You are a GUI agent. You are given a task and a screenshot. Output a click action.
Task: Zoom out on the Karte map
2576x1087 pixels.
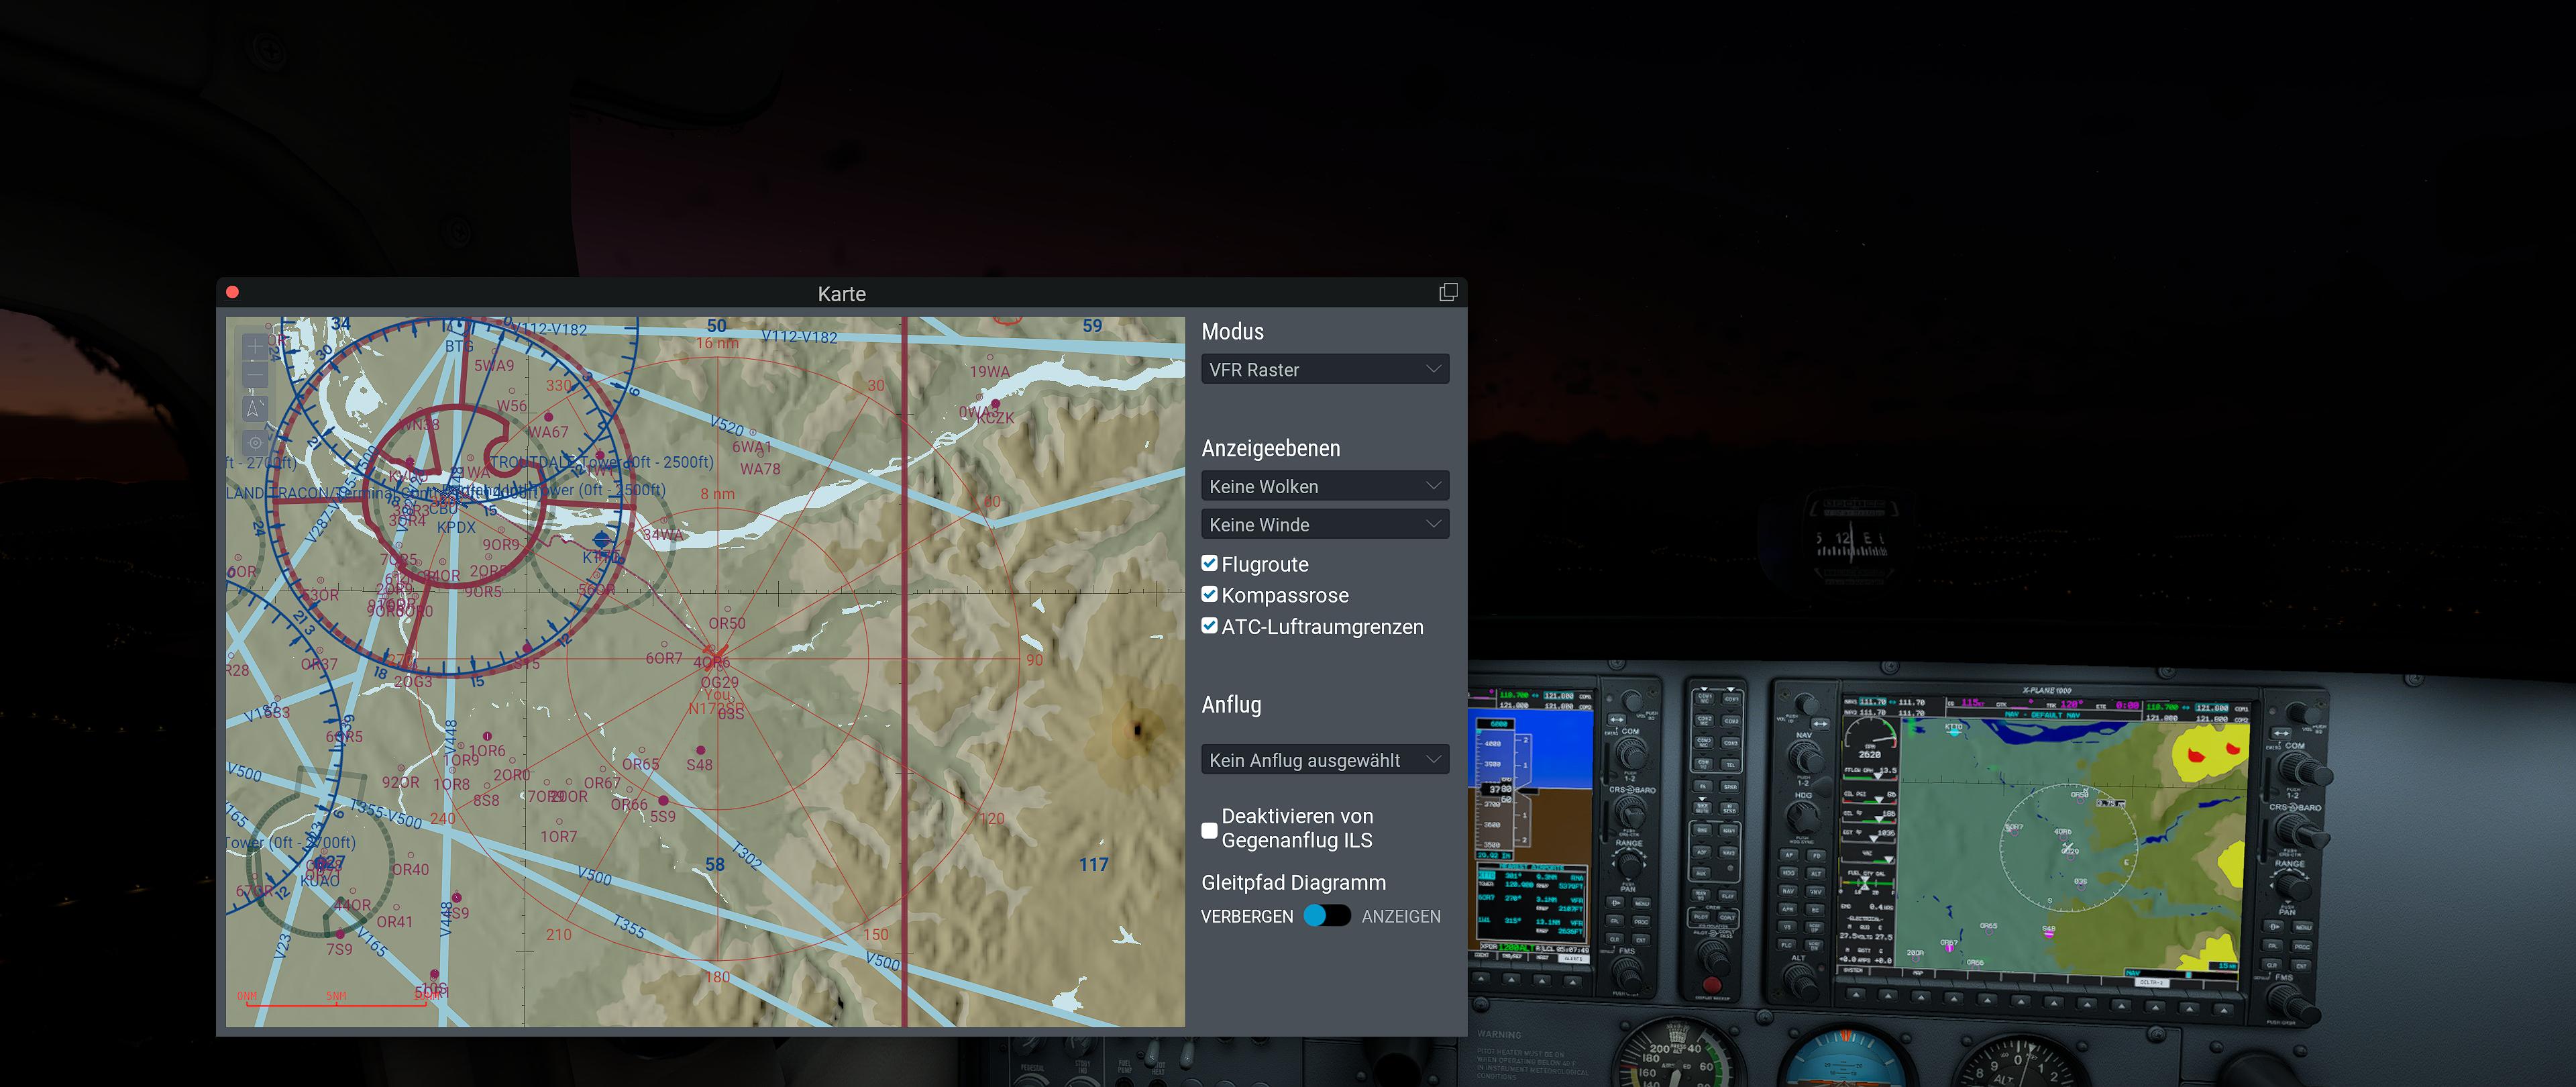click(255, 376)
